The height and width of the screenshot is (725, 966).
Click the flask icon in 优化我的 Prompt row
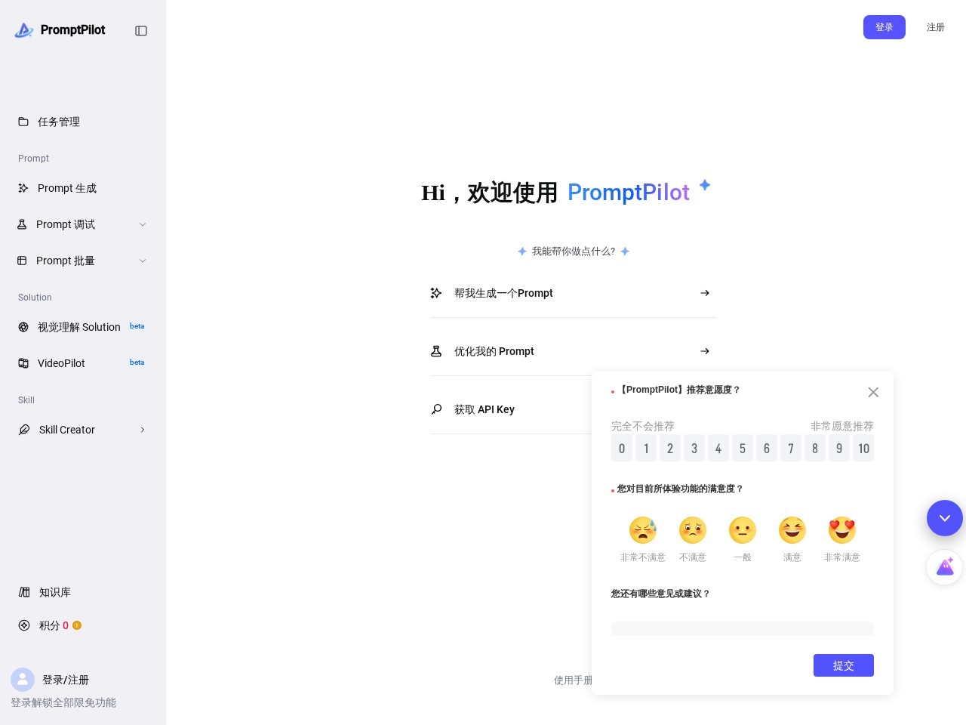coord(436,351)
